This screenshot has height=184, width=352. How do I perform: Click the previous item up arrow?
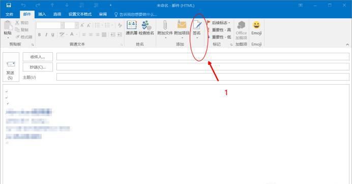click(52, 5)
